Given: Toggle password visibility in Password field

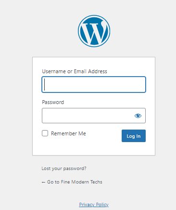Looking at the screenshot, I should coord(138,116).
